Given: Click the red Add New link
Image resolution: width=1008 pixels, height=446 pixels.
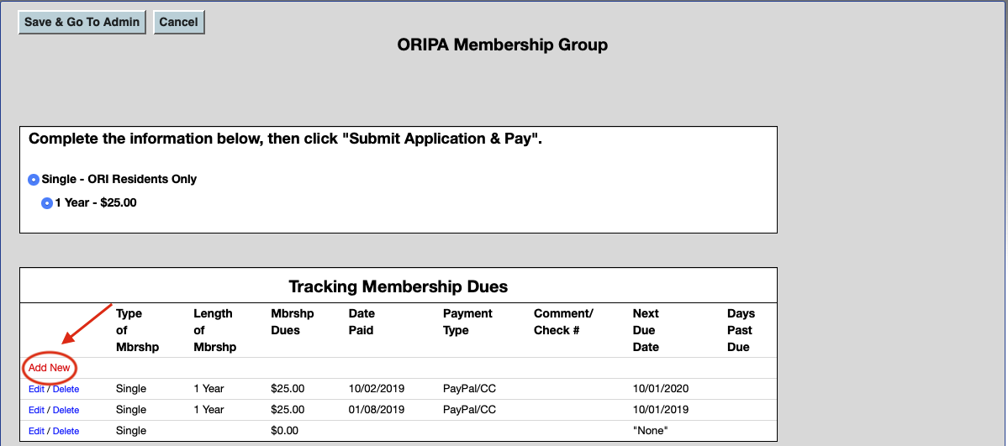Looking at the screenshot, I should [x=50, y=368].
